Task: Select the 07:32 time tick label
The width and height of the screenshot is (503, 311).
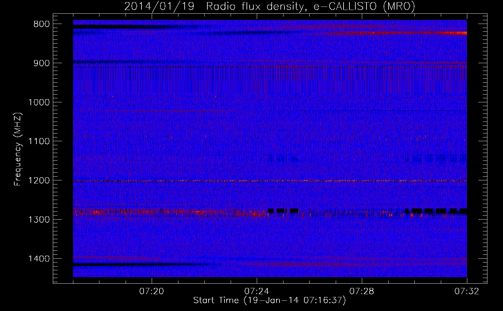Action: tap(467, 291)
